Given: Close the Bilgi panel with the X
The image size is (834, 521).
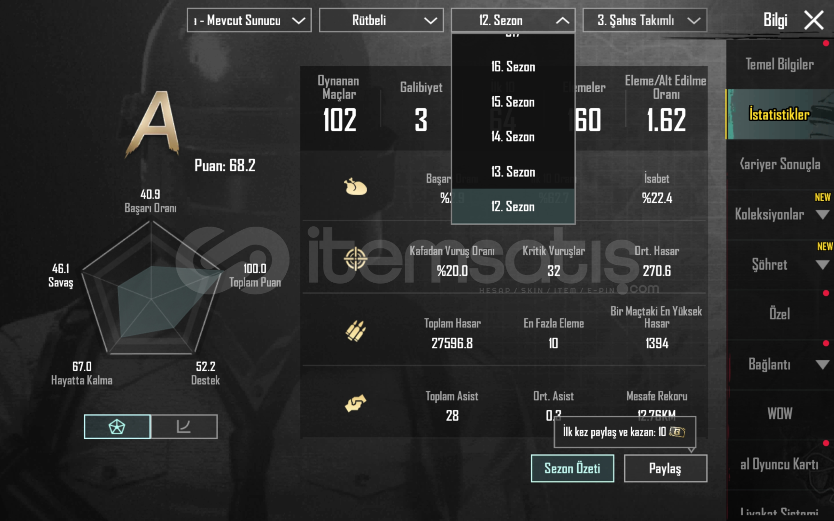Looking at the screenshot, I should 814,20.
